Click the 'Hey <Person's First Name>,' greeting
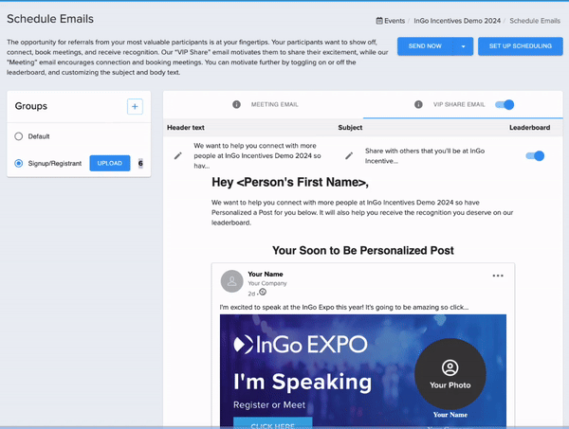The height and width of the screenshot is (429, 569). (290, 182)
